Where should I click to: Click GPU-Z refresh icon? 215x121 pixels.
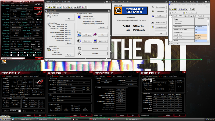coord(39,5)
